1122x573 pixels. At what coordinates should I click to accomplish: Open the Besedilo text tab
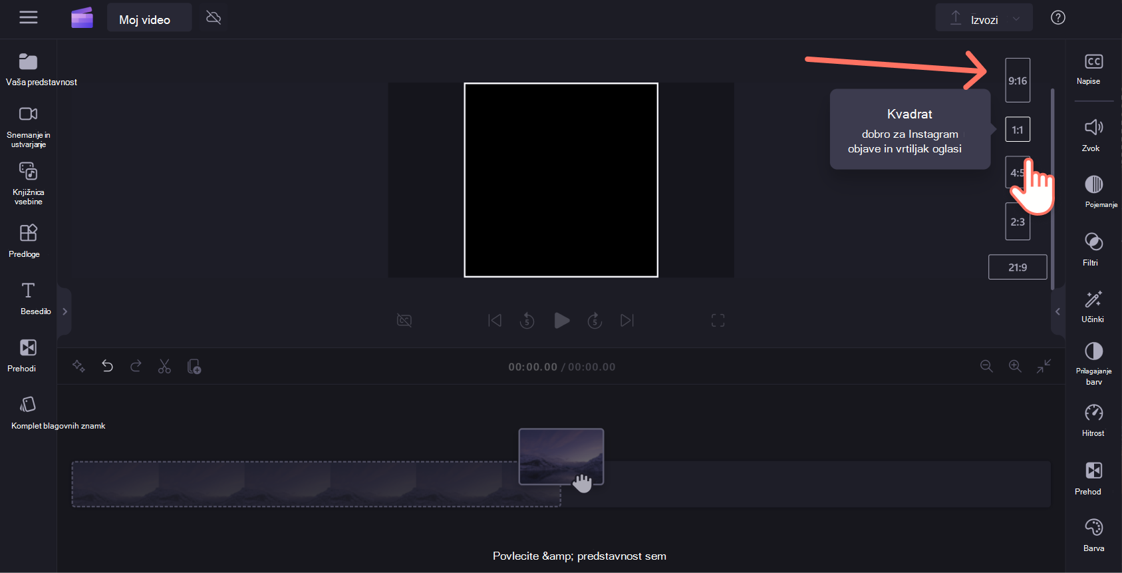pyautogui.click(x=28, y=298)
